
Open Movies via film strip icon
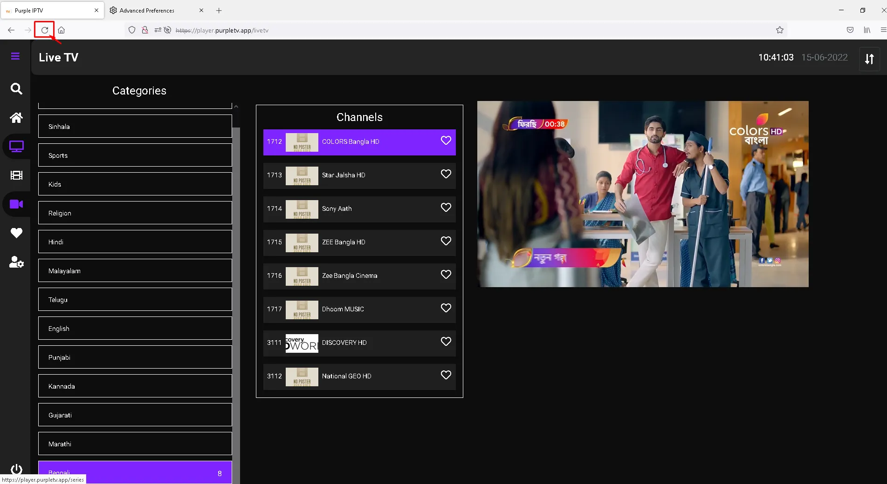(x=16, y=175)
